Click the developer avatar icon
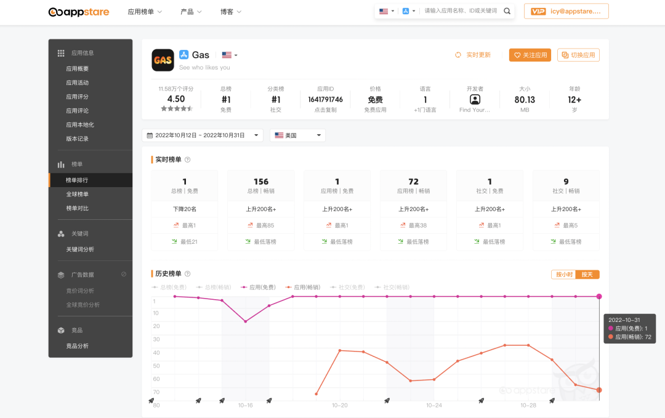The width and height of the screenshot is (665, 418). 475,99
